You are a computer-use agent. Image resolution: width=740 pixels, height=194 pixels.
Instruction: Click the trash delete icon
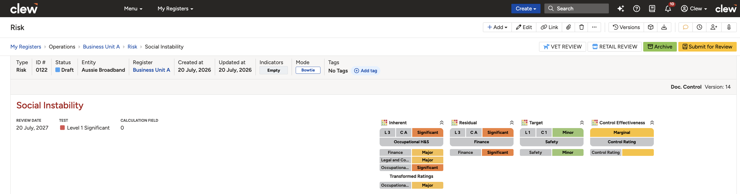click(x=582, y=27)
